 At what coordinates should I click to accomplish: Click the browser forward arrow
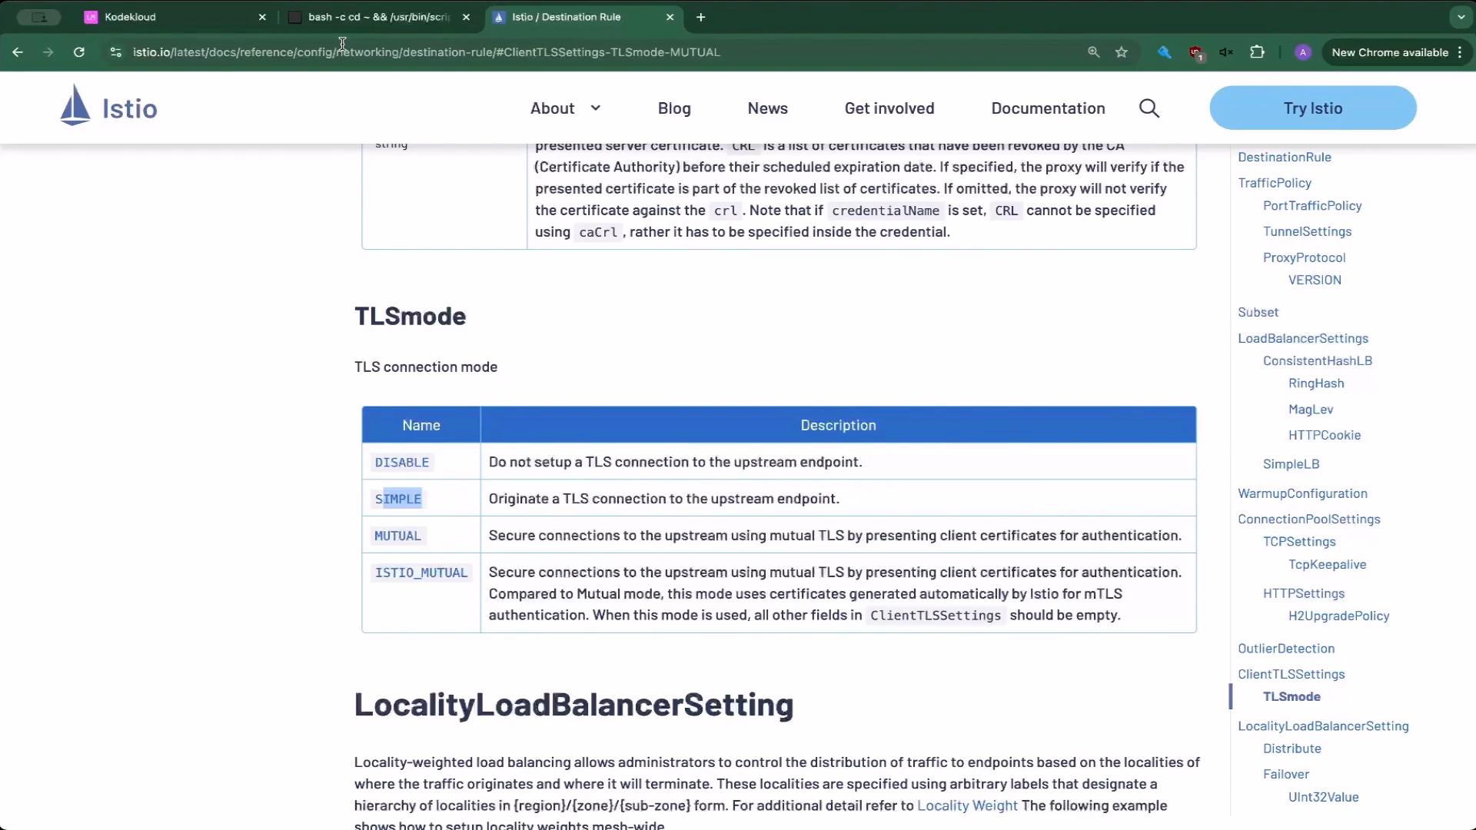(48, 52)
